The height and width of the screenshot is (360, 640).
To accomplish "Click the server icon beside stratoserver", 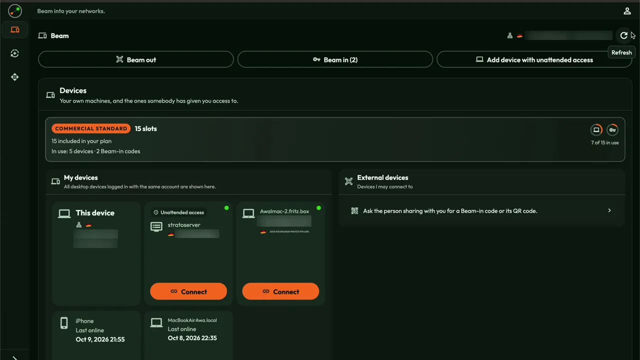I will pyautogui.click(x=156, y=227).
